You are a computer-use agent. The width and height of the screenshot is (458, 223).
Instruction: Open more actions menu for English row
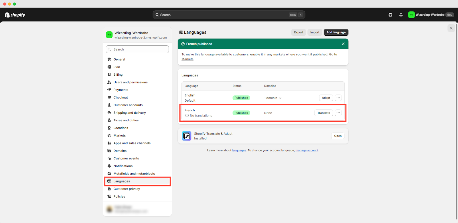338,98
